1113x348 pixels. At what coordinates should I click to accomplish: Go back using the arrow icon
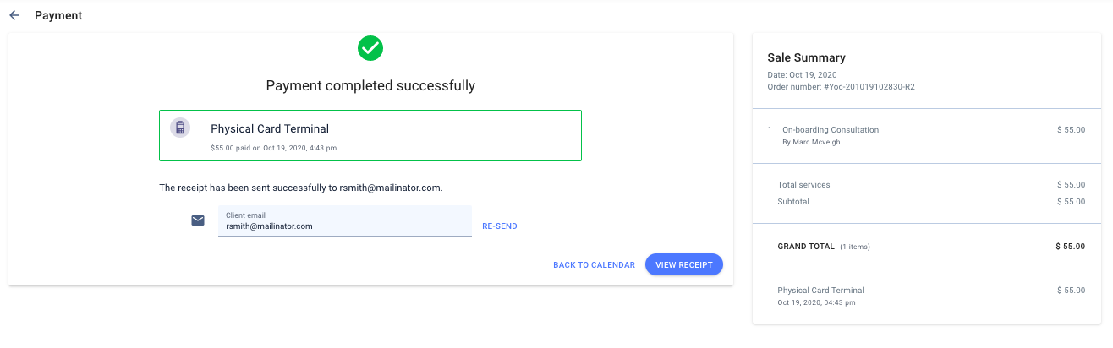pyautogui.click(x=14, y=15)
